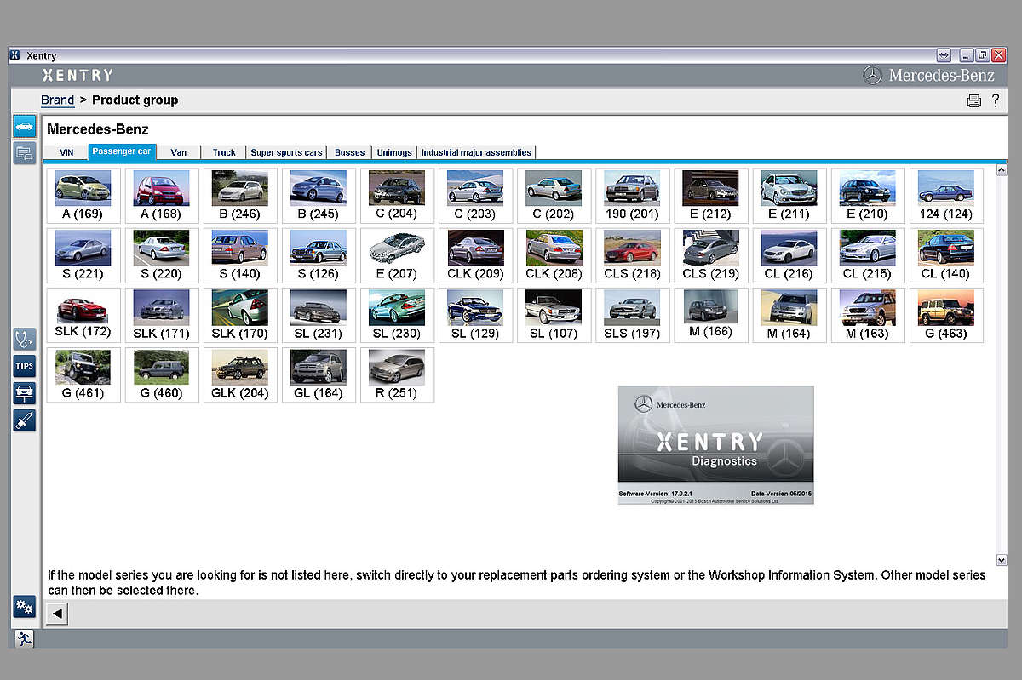The width and height of the screenshot is (1022, 680).
Task: Select the SL (231) tile
Action: pos(318,315)
